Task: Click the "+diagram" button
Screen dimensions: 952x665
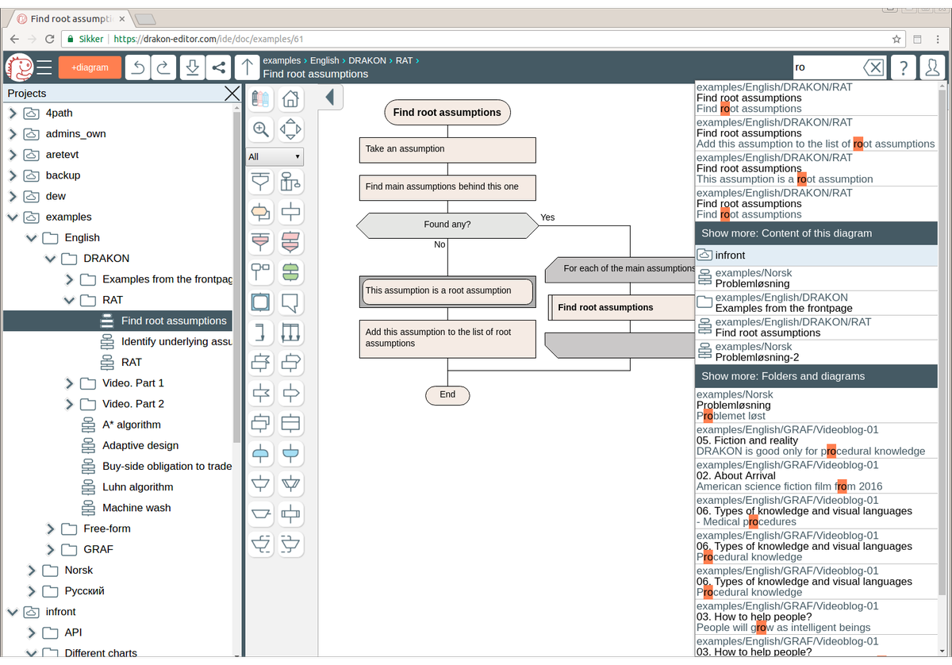Action: click(90, 67)
